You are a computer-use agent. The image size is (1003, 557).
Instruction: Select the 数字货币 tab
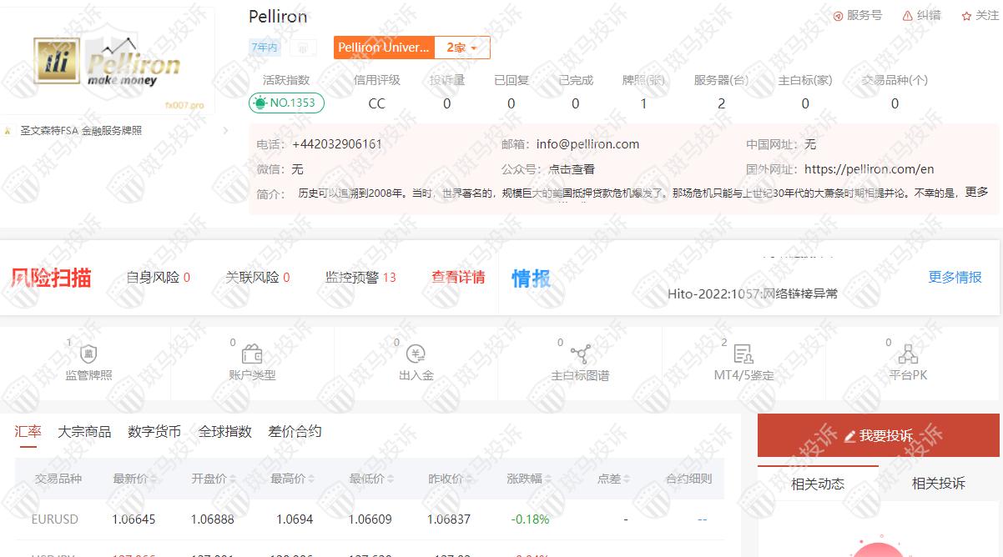pyautogui.click(x=154, y=431)
